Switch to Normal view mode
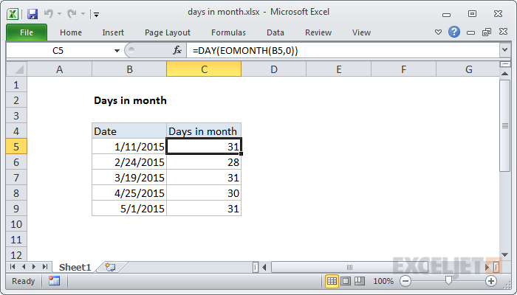Screen dimensions: 517x295 click(x=332, y=281)
